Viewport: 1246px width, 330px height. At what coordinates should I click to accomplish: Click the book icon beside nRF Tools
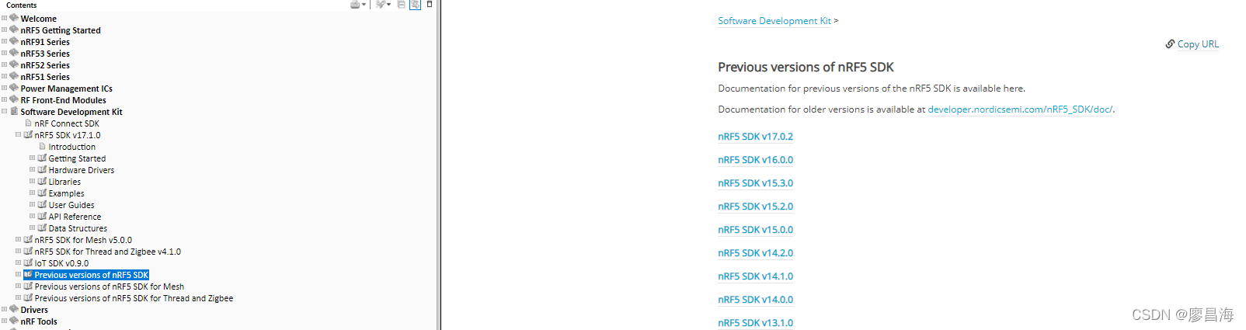(14, 321)
